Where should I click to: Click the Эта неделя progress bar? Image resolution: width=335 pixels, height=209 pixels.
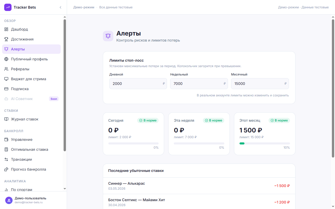tap(199, 143)
